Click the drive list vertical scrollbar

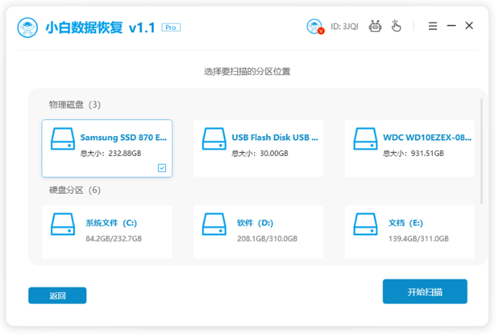(x=482, y=151)
